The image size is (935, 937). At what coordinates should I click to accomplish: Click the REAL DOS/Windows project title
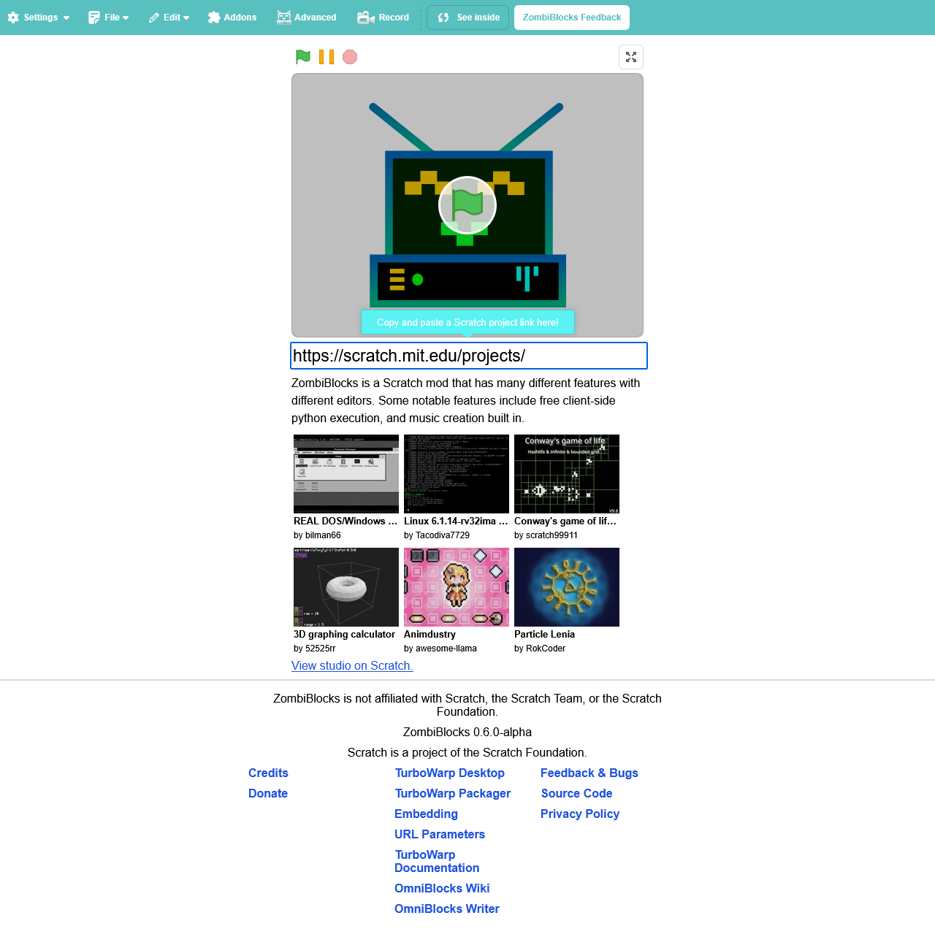point(346,521)
